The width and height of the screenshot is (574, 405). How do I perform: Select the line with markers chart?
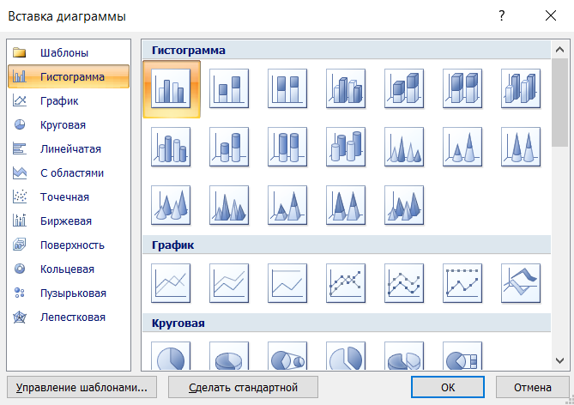pos(346,283)
